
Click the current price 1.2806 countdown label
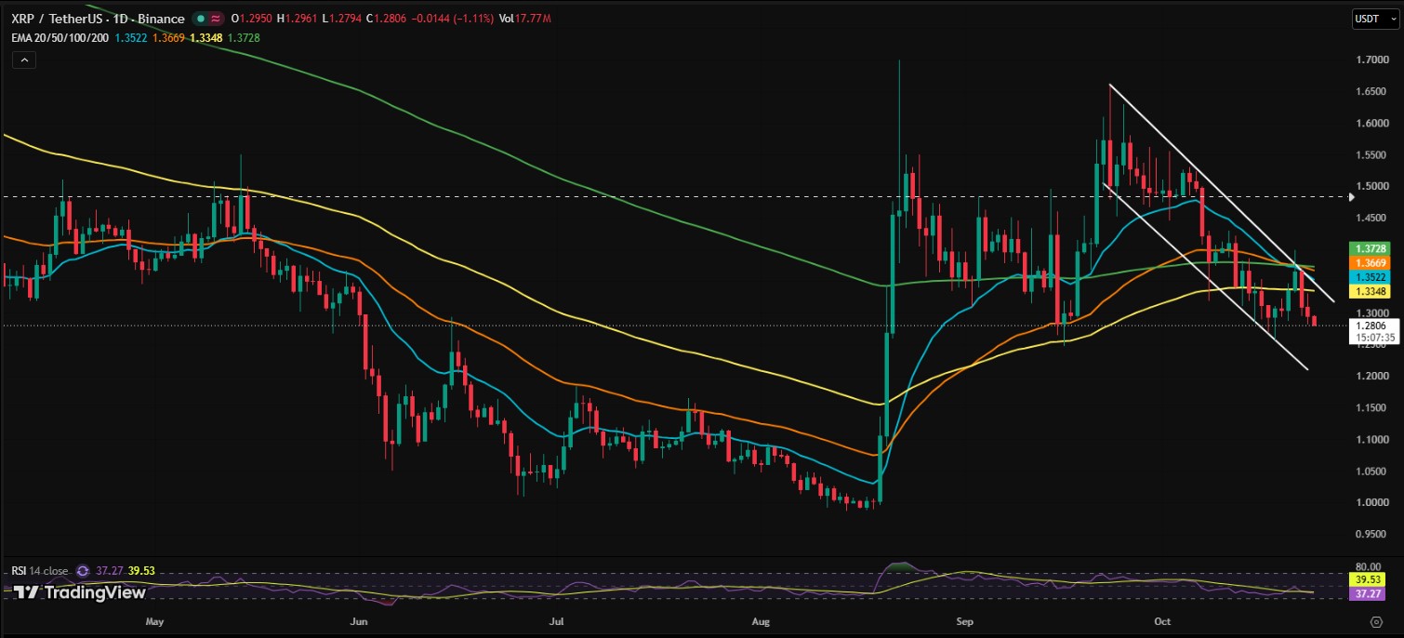[x=1372, y=332]
